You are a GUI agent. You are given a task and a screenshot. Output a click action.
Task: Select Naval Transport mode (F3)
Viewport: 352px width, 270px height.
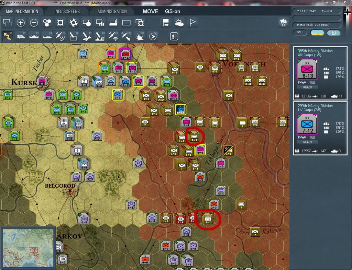34,36
